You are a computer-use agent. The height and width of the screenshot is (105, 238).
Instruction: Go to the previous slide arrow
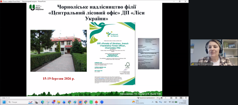[157, 98]
